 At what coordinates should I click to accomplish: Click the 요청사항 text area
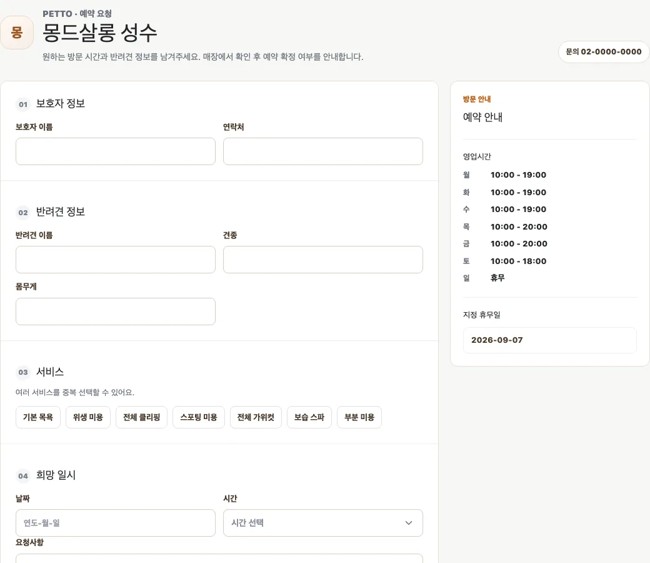[219, 559]
